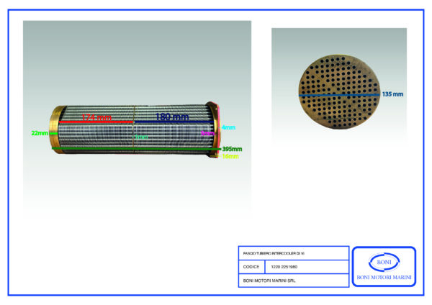
Task: Click the blue diameter line across the disc
Action: (339, 95)
